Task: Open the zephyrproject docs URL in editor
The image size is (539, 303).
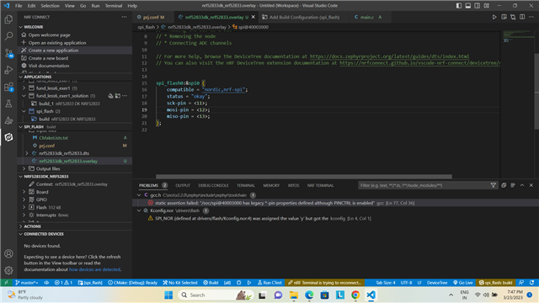Action: [389, 56]
